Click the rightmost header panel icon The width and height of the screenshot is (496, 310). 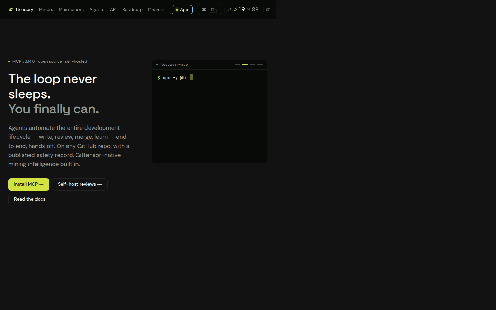(x=268, y=10)
